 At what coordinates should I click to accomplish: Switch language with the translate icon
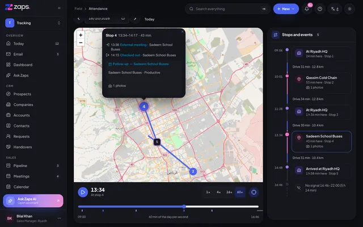(x=335, y=9)
